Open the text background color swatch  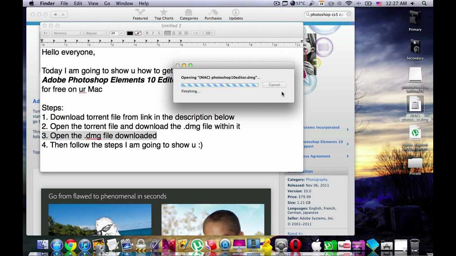pos(138,33)
